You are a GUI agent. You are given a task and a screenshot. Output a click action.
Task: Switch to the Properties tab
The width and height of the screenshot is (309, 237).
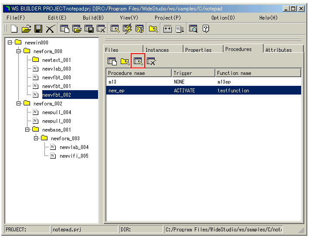tap(198, 50)
